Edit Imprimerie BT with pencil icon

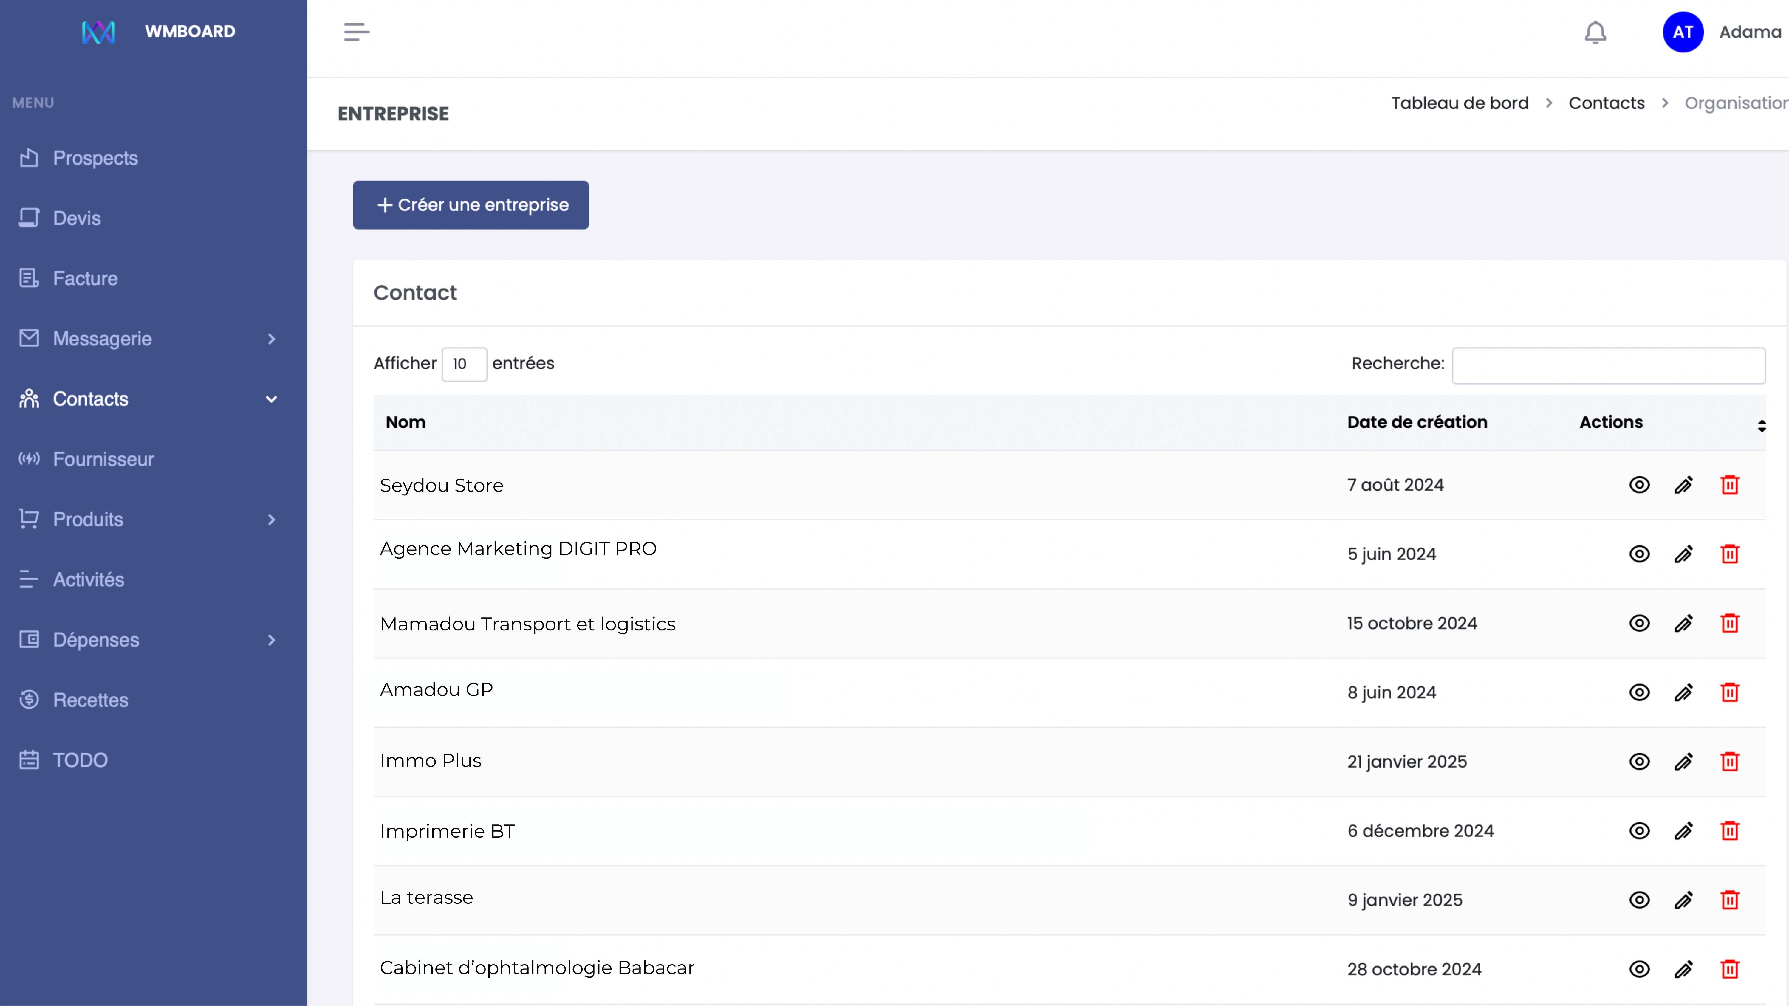1683,830
